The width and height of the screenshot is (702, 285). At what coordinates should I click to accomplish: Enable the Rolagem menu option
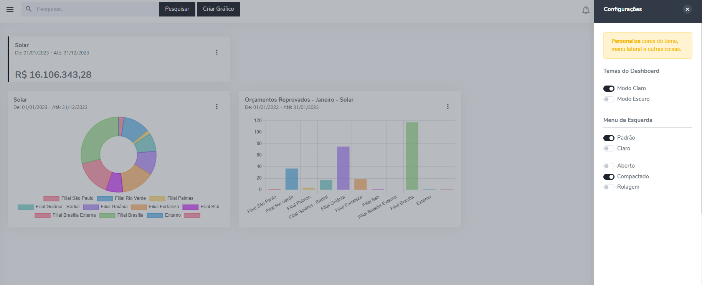[609, 187]
